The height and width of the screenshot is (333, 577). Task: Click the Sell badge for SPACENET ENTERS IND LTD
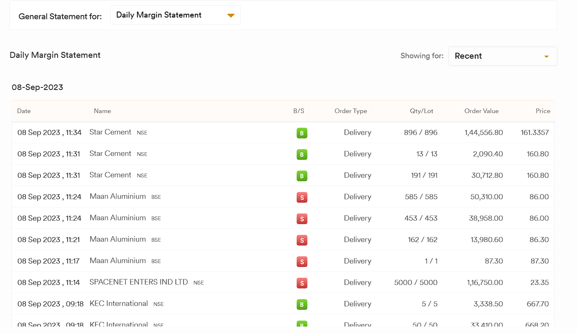point(302,283)
